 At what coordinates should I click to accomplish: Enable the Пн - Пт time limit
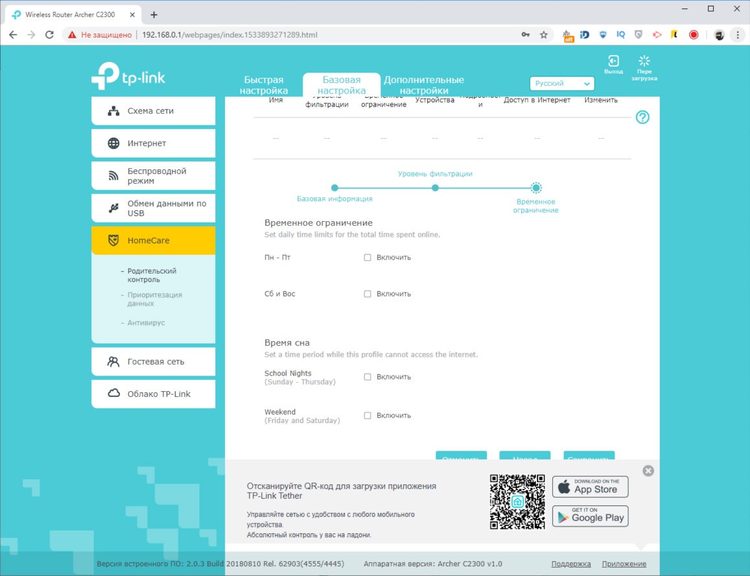[368, 258]
